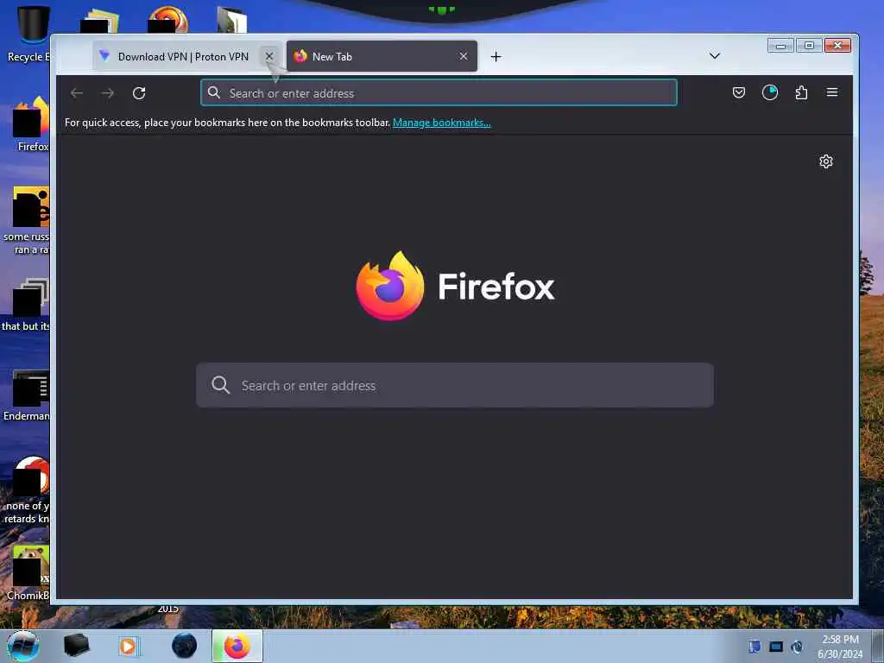The width and height of the screenshot is (884, 663).
Task: Select the Enderman desktop icon
Action: coord(28,395)
